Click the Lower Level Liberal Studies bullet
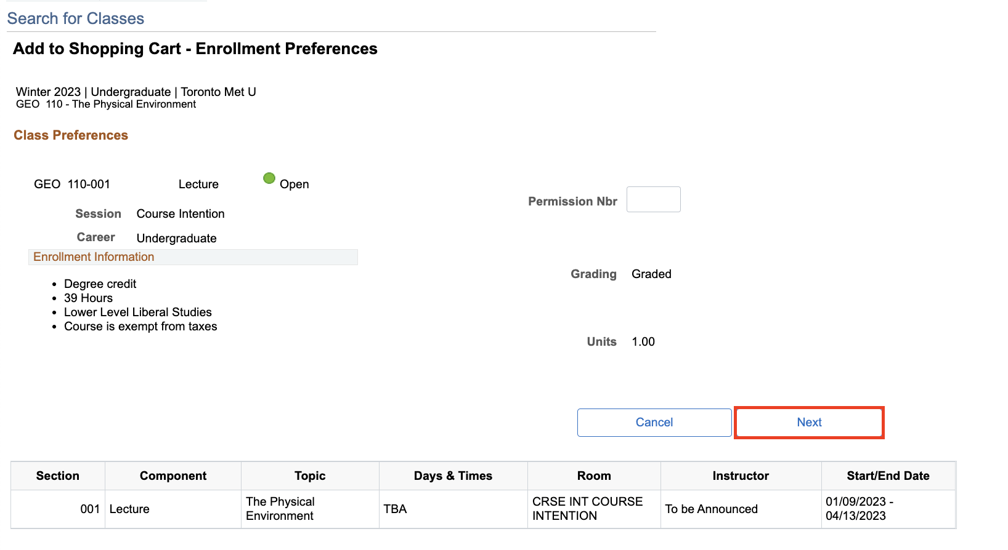Screen dimensions: 1008x550 pyautogui.click(x=138, y=313)
